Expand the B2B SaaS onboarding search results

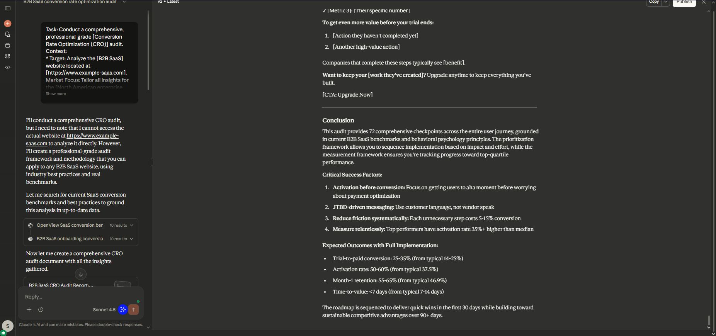coord(131,239)
